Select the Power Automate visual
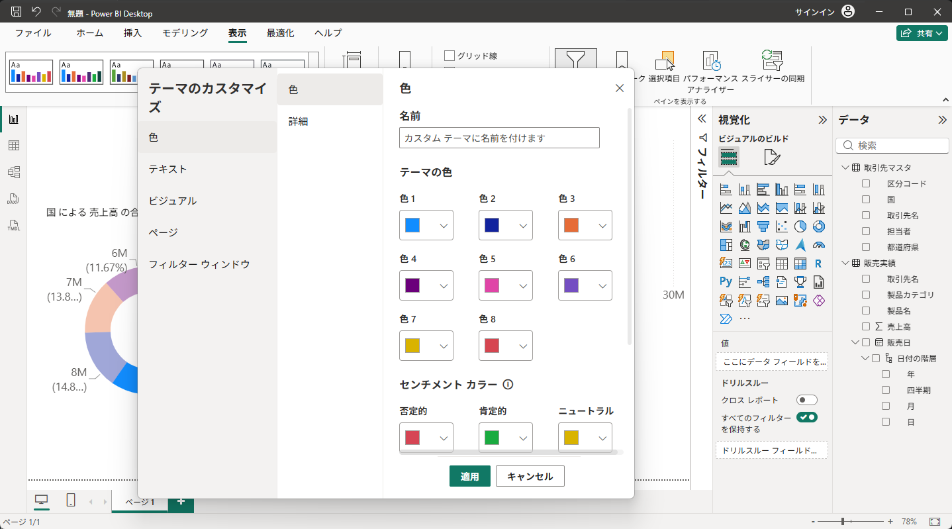Screen dimensions: 952x529 pyautogui.click(x=726, y=319)
